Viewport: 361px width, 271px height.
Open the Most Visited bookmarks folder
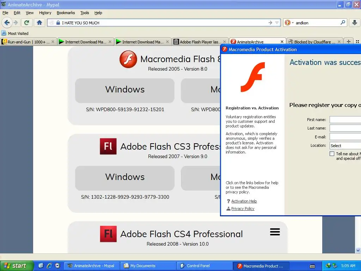(x=15, y=34)
